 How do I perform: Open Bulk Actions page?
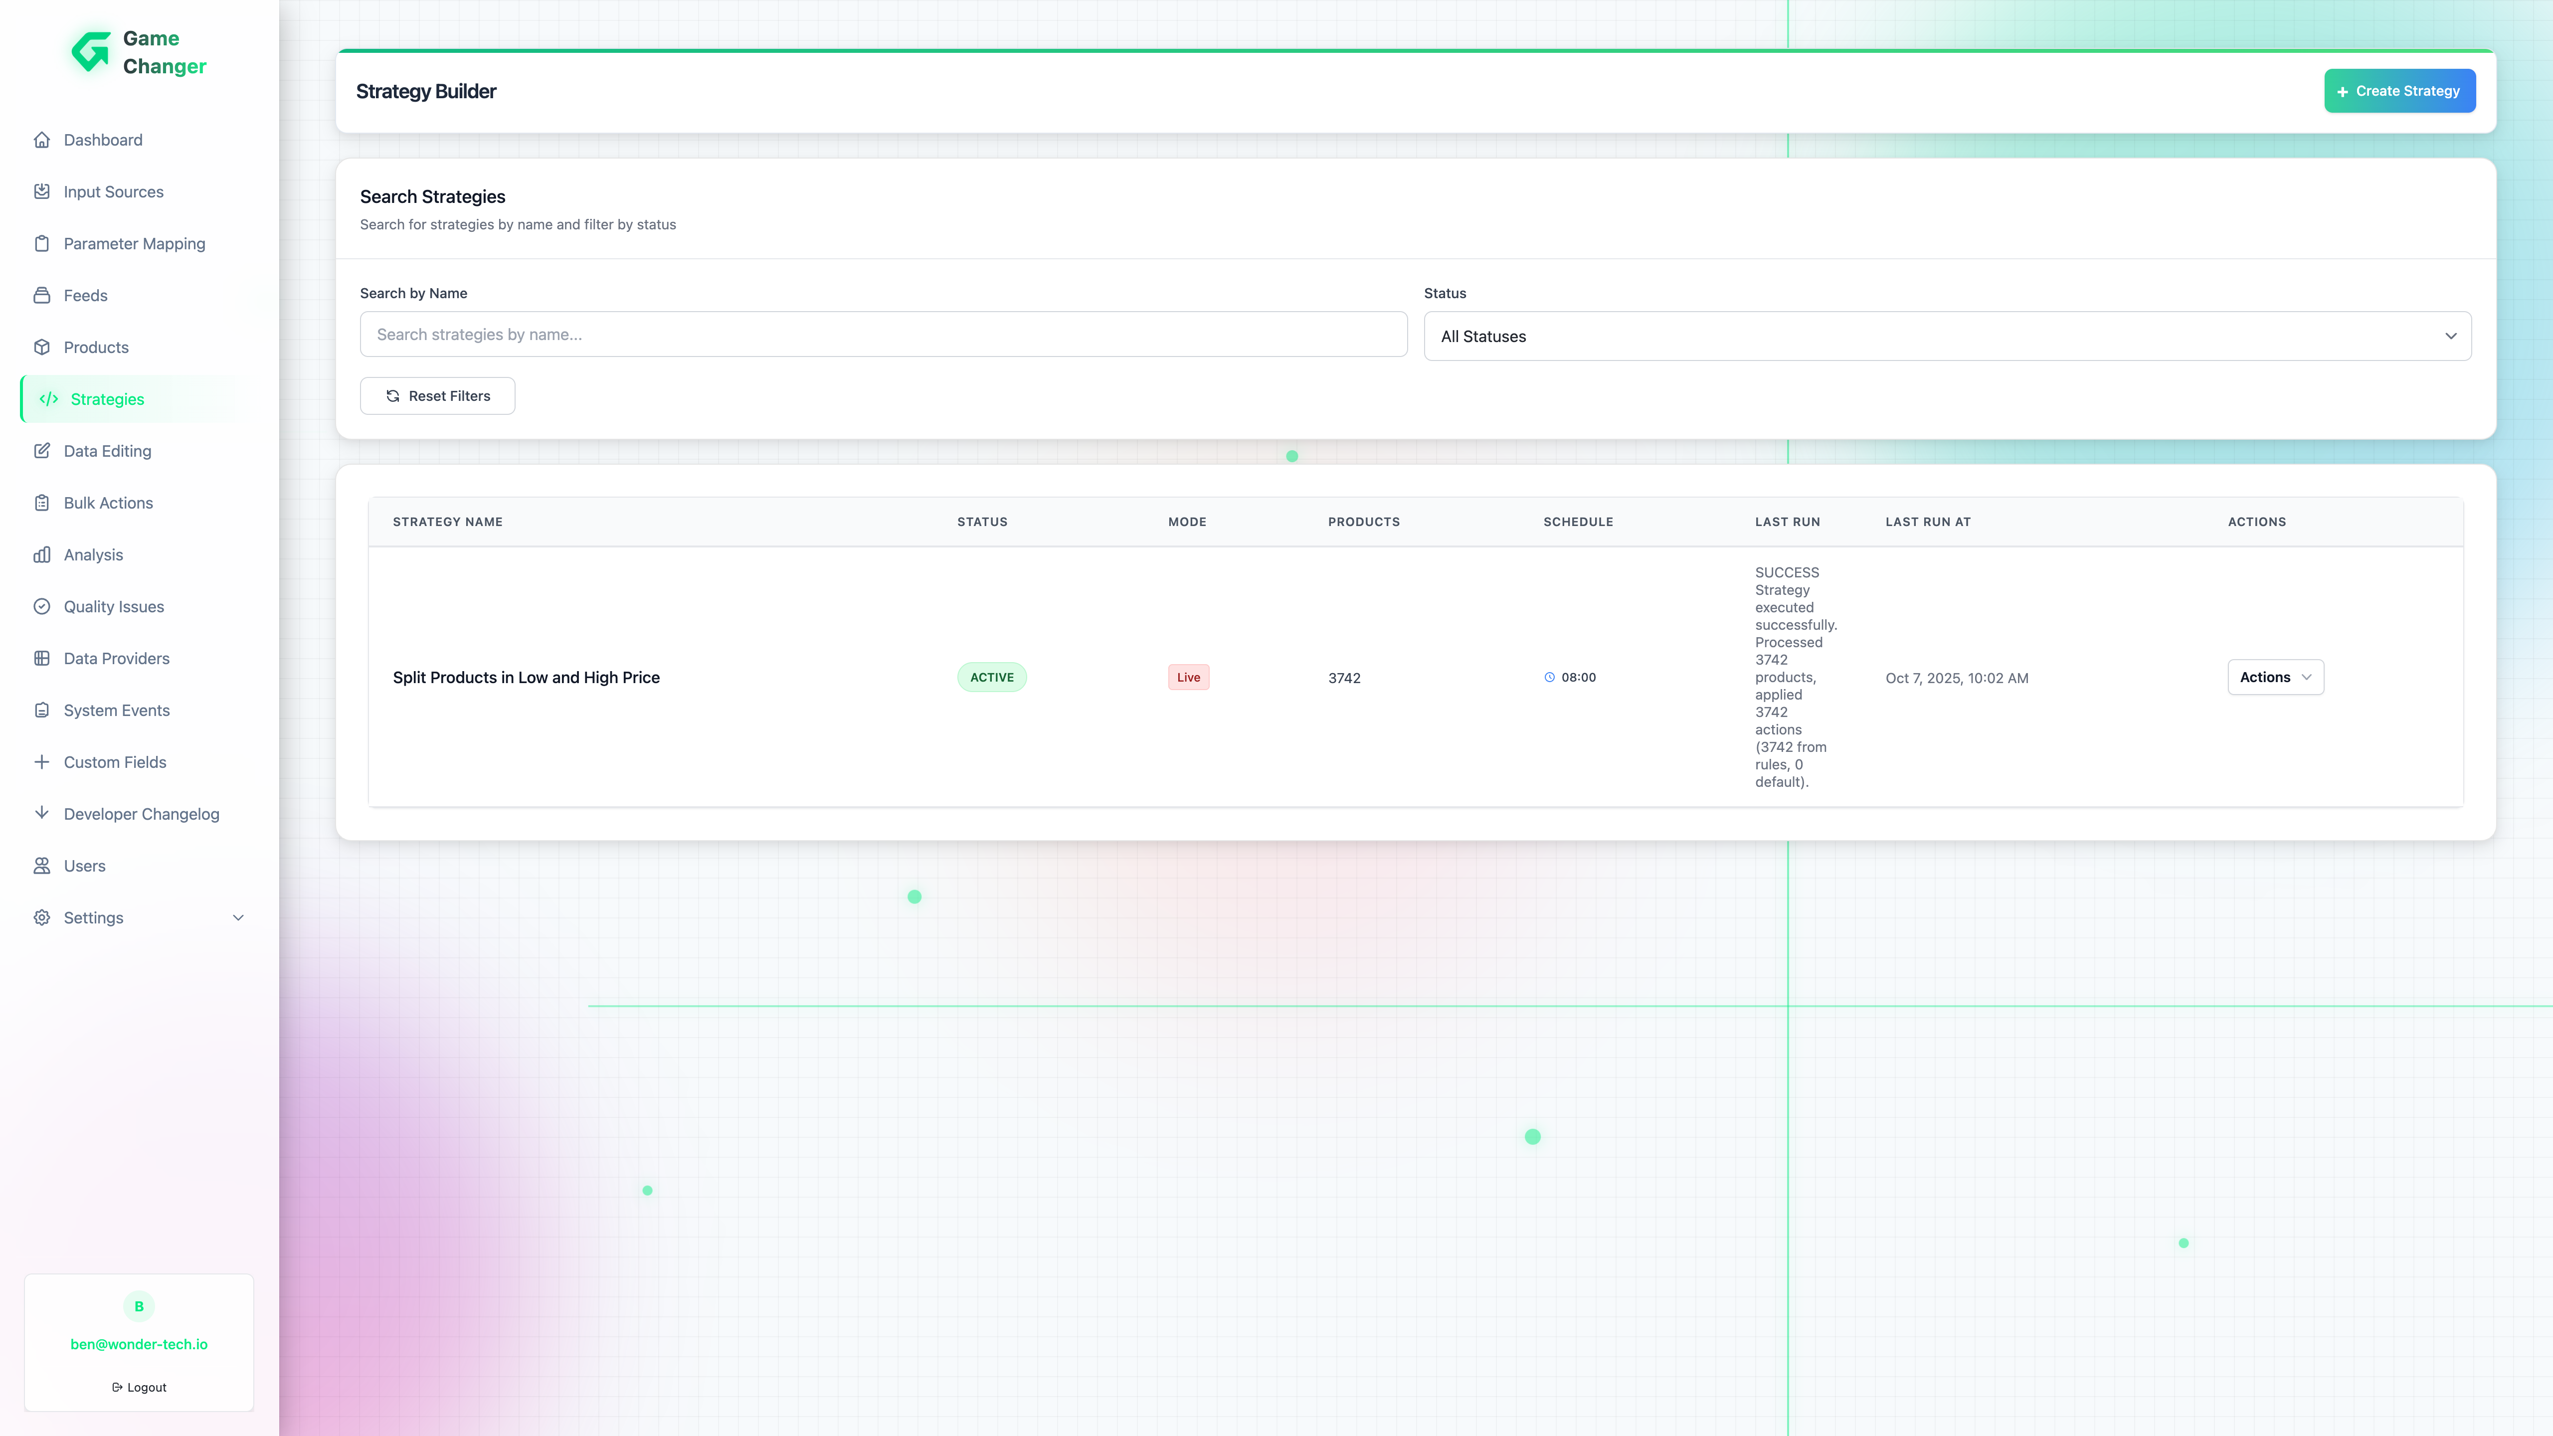pyautogui.click(x=108, y=504)
